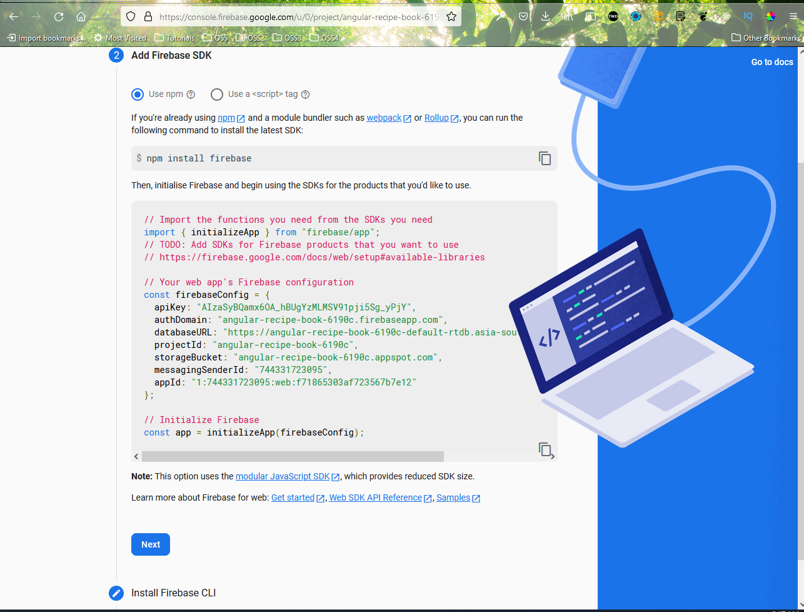Open the downloads panel

pos(545,17)
